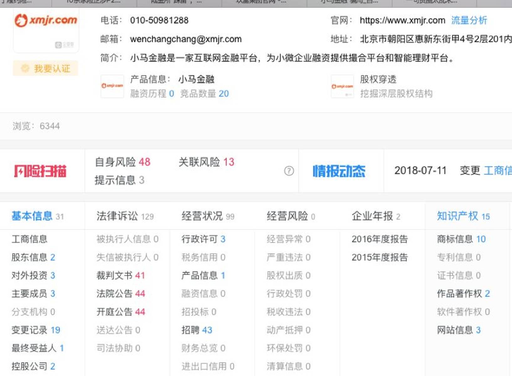Screen dimensions: 512x376
Task: Open the 工商信息 change link dated 2018-07-11
Action: tap(498, 170)
